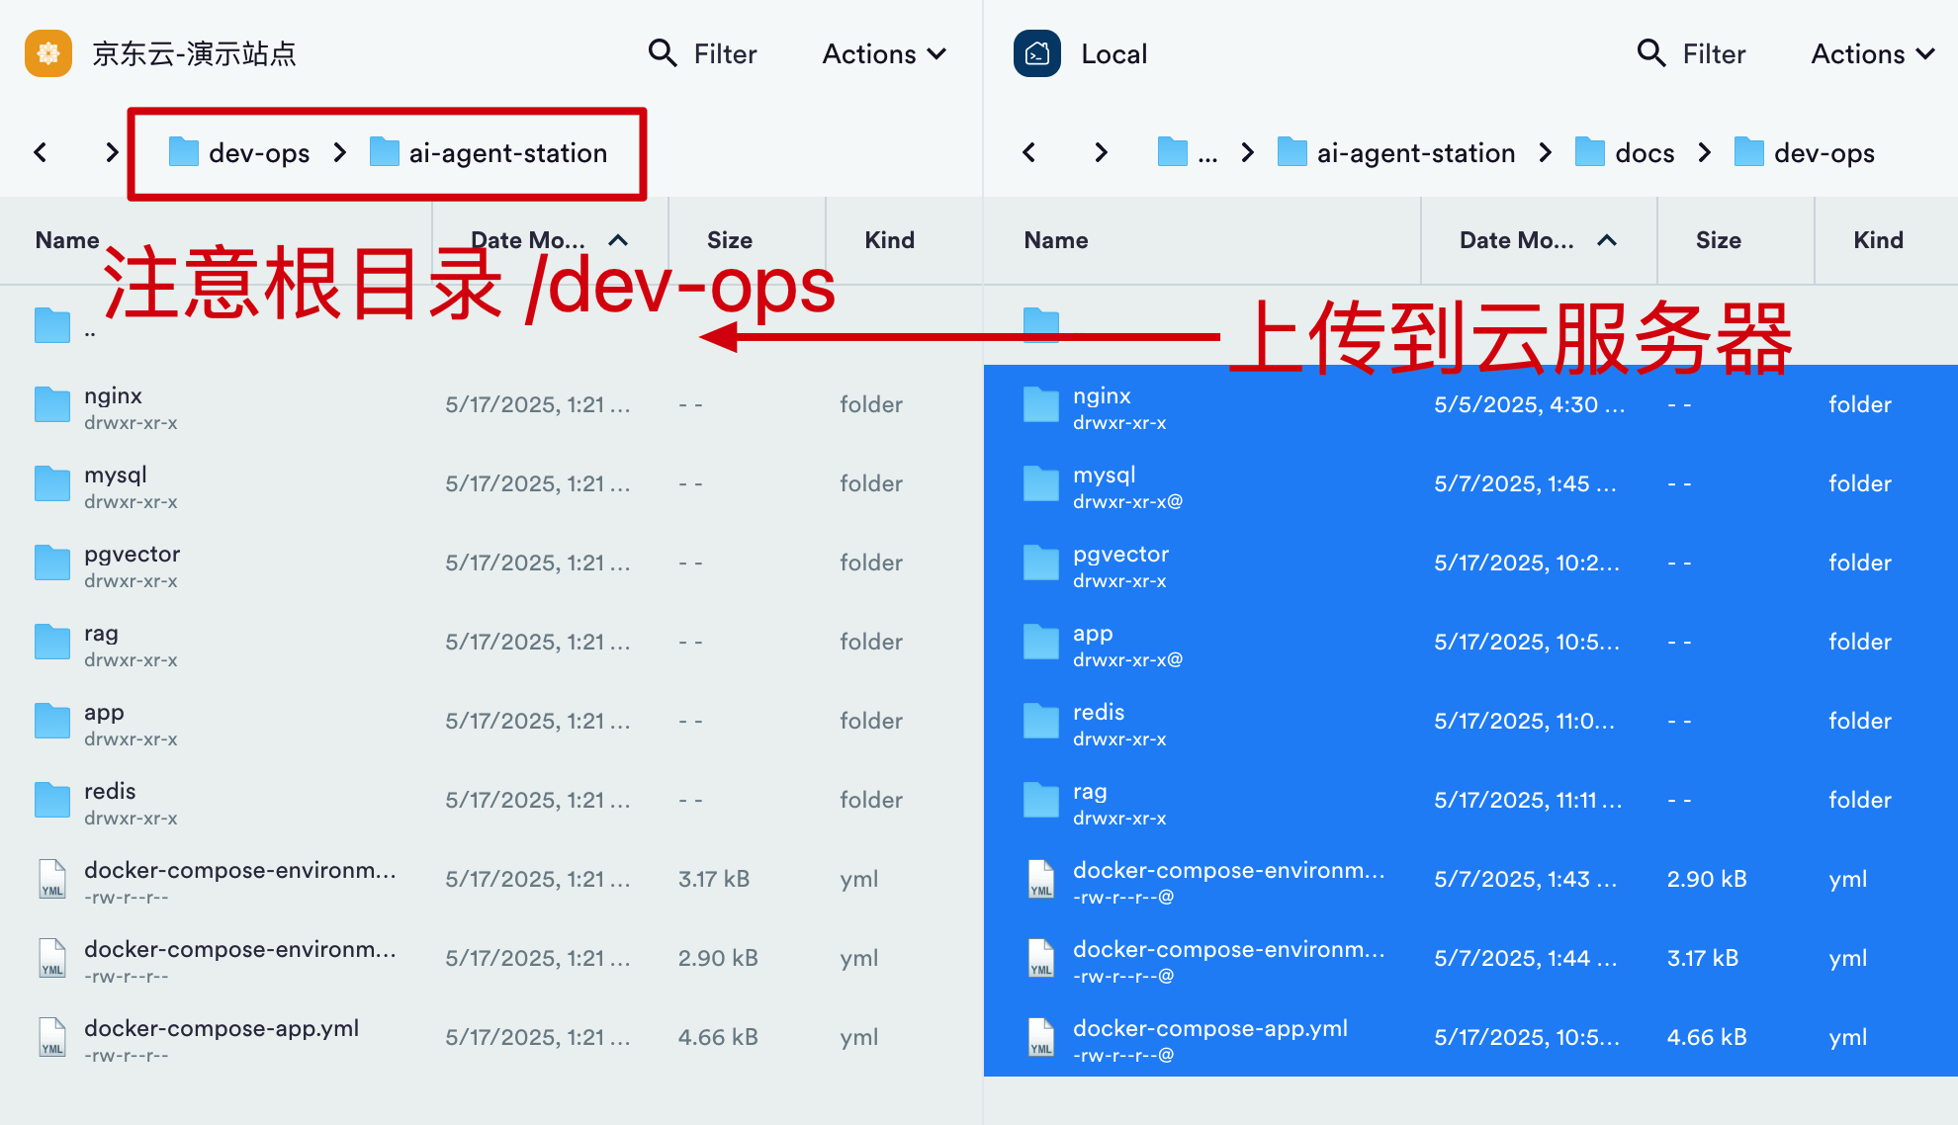Screen dimensions: 1958x1125
Task: Open Filter search in remote pane
Action: tap(703, 53)
